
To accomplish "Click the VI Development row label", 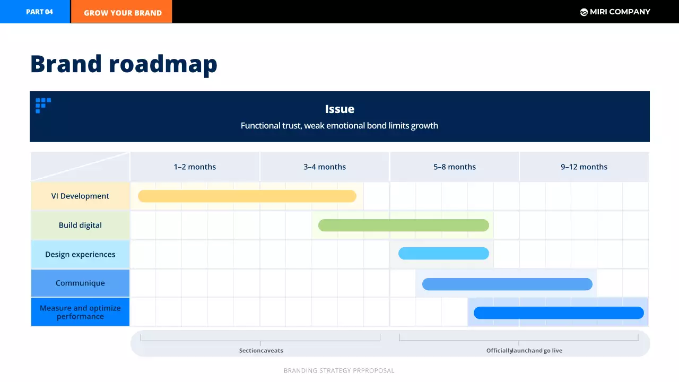I will (x=80, y=196).
